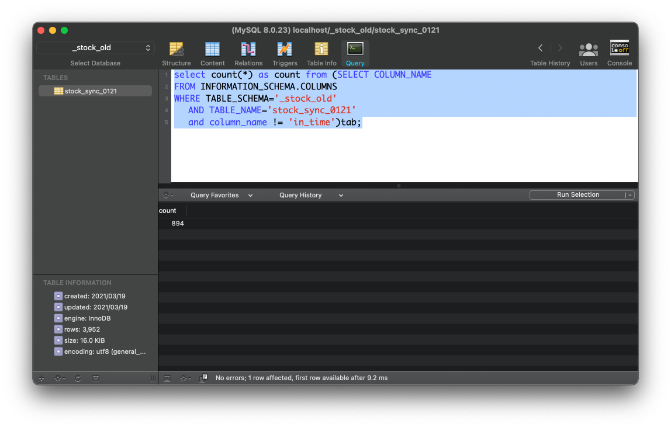Open the Content view

coord(212,54)
